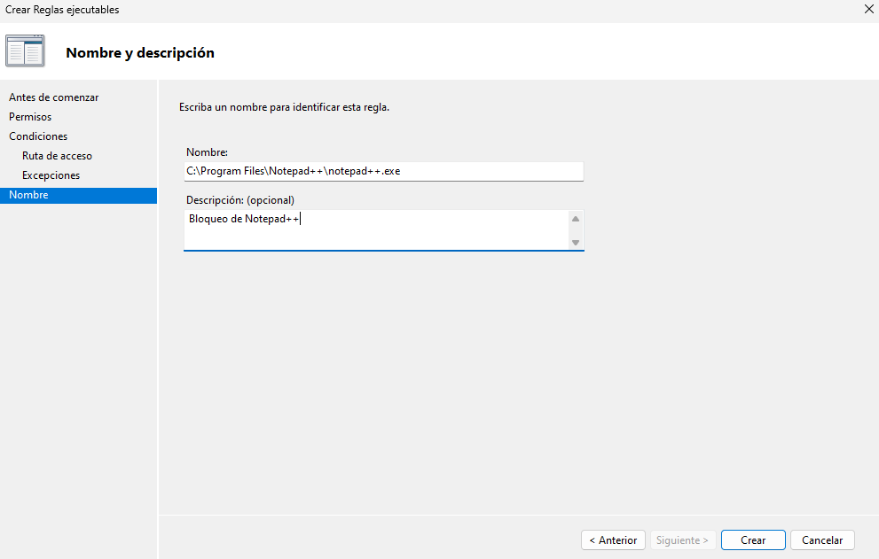Click the "Escriba un nombre" instruction text
This screenshot has width=879, height=559.
[284, 107]
